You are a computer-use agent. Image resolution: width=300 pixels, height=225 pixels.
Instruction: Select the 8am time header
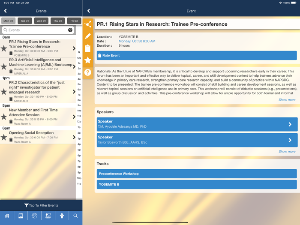point(6,37)
